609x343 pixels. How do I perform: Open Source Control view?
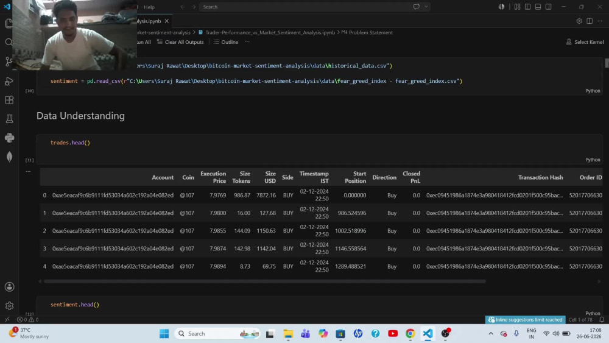click(9, 62)
